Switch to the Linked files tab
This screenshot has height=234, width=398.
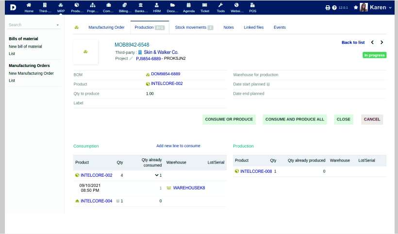click(253, 28)
